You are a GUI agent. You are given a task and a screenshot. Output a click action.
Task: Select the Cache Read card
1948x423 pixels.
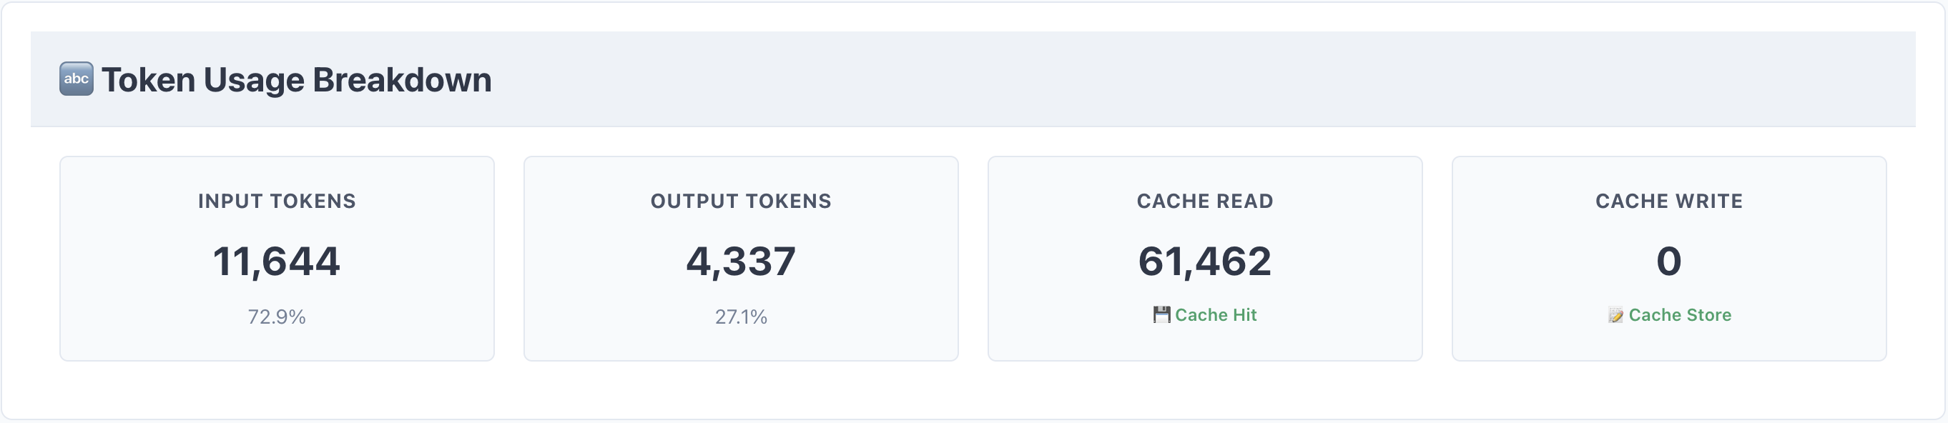(x=1206, y=259)
